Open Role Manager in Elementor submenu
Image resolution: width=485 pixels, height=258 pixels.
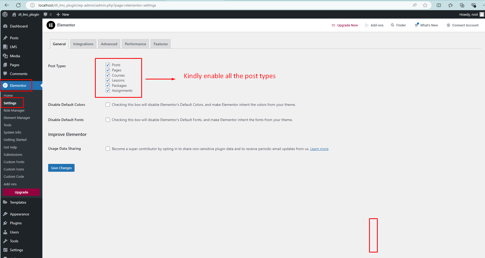[x=14, y=111]
